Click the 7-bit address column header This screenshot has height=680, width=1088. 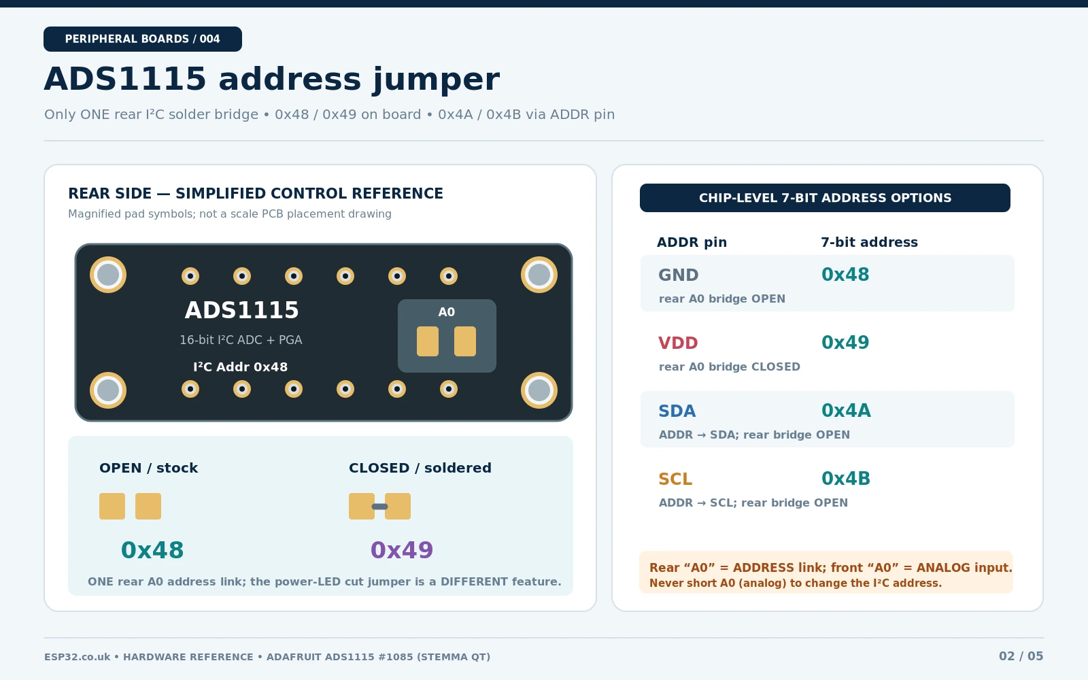869,242
